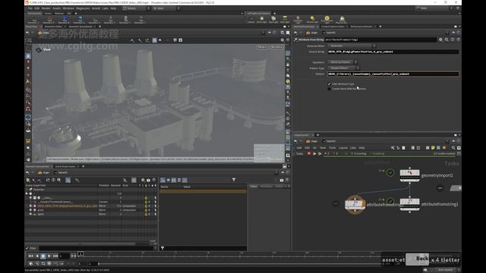This screenshot has width=486, height=273.
Task: Open the Operation dropdown showing Match by Pattern
Action: [x=342, y=62]
